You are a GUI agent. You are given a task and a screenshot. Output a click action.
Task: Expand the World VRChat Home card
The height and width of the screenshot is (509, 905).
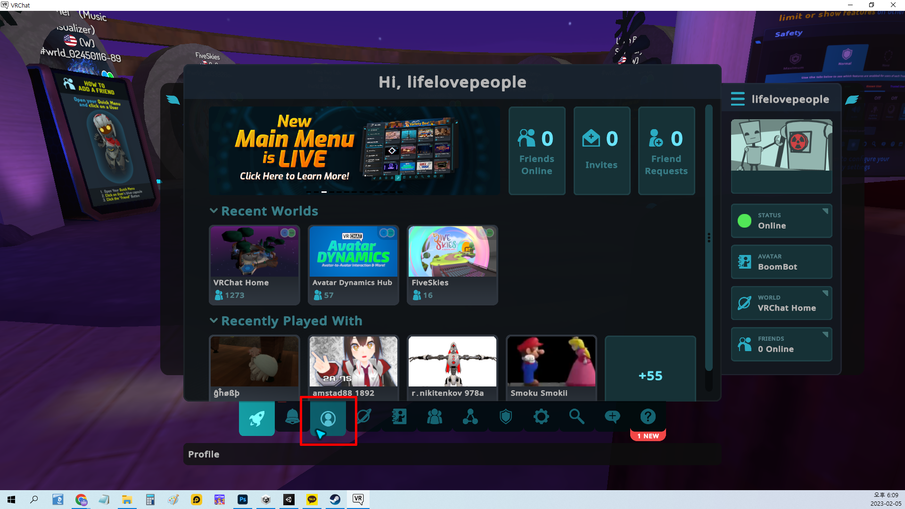tap(781, 303)
